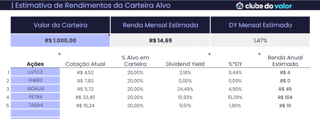The image size is (320, 119).
Task: Click the empty ticker cell below TASA4
Action: [x=35, y=113]
